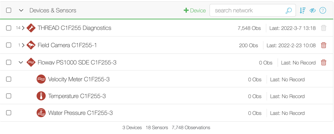Delete Flowav PS1000 SDE using its trash icon

pos(323,62)
